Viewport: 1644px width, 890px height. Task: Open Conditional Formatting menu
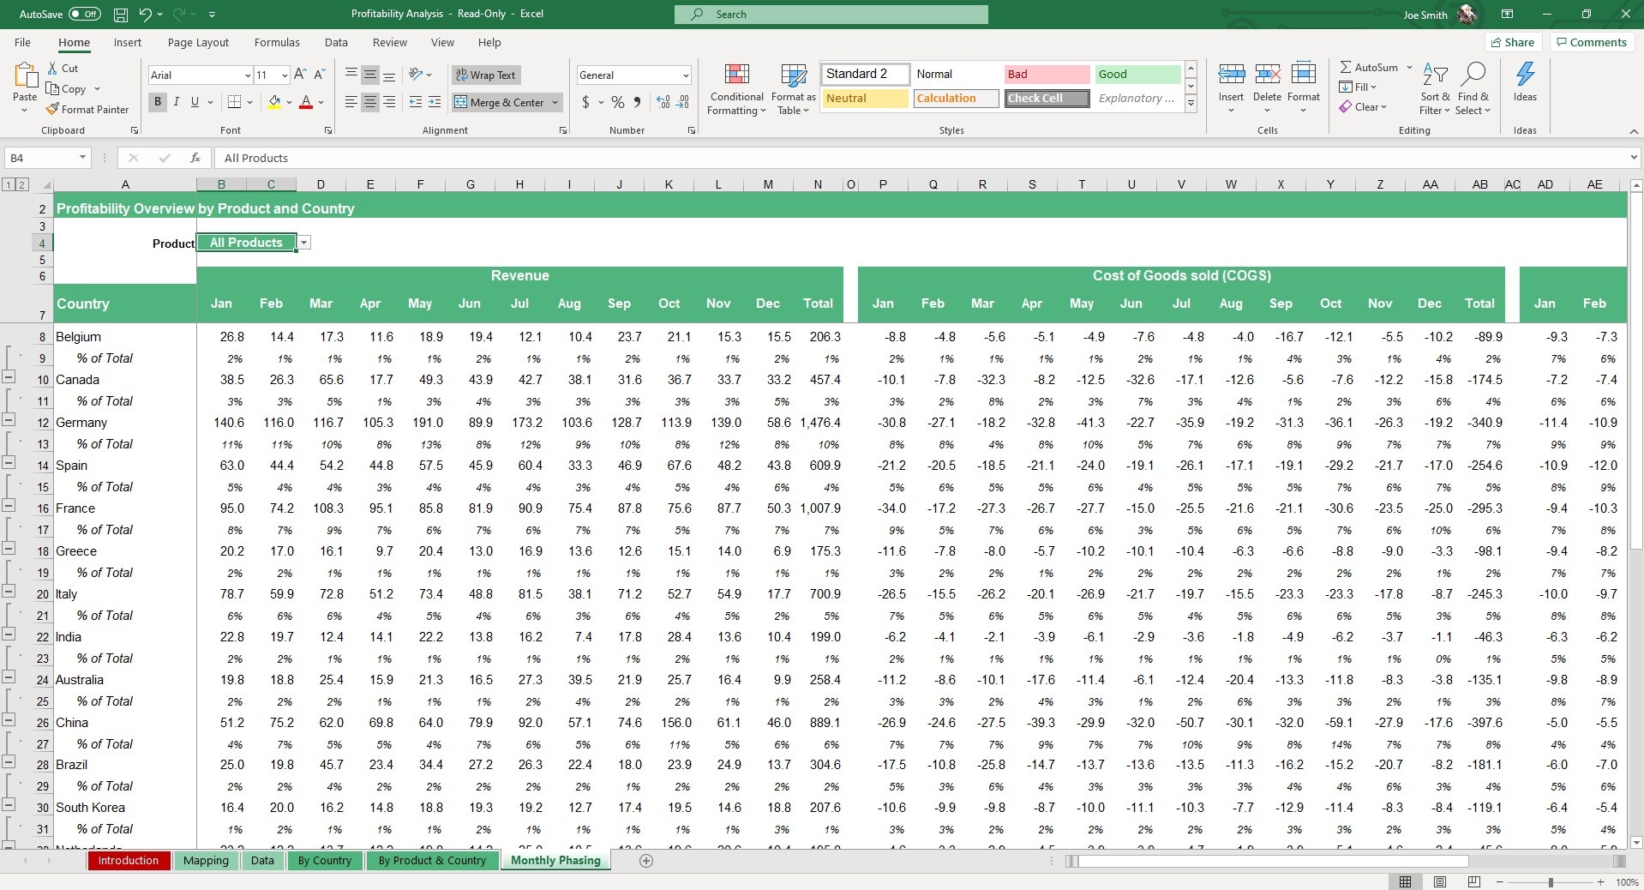pos(736,89)
